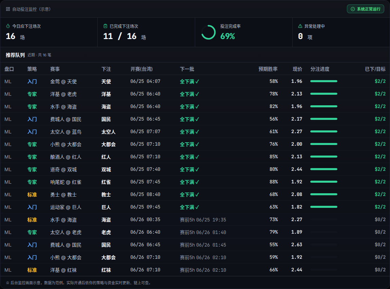The width and height of the screenshot is (390, 289).
Task: Click the 预期胜率 column header
Action: (268, 69)
